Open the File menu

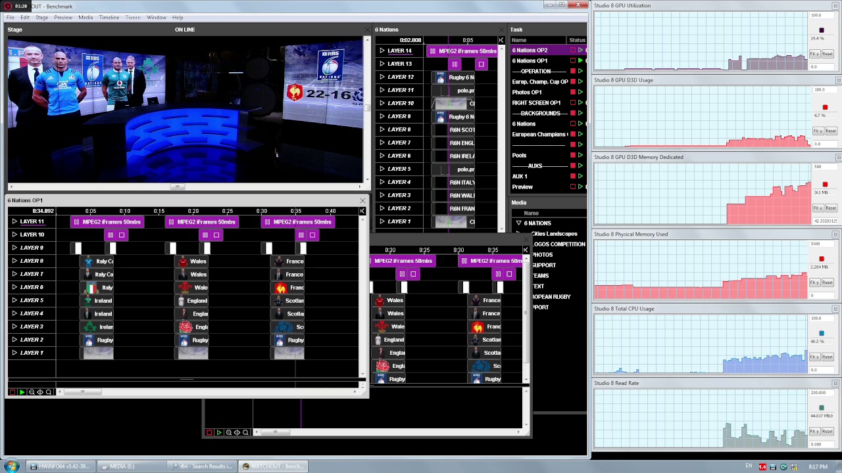tap(10, 18)
